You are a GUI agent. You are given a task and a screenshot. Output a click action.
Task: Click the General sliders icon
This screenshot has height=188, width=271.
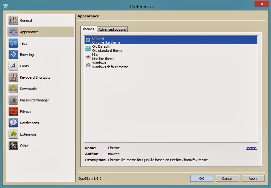point(13,20)
